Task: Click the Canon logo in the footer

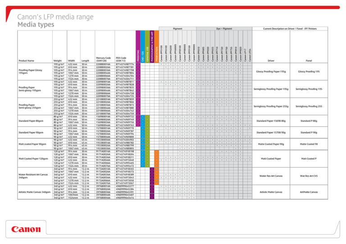Action: (x=26, y=229)
